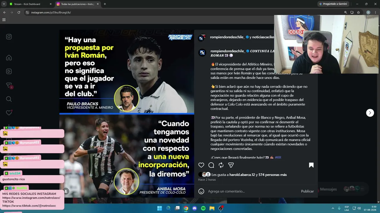Click 'Pregúntale a Gemini' button
The width and height of the screenshot is (380, 213).
tap(333, 4)
